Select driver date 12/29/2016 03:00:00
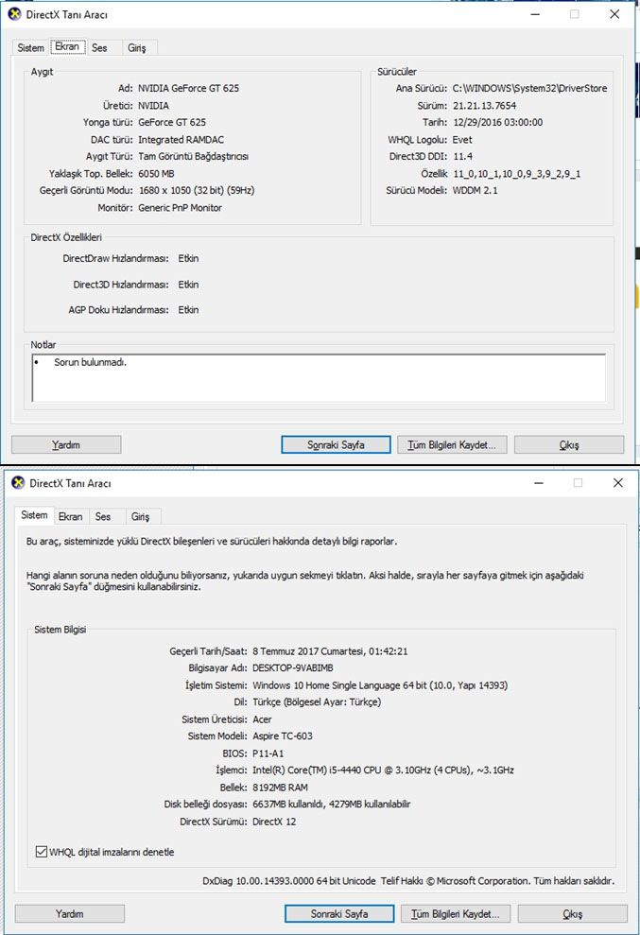This screenshot has height=935, width=640. [498, 122]
